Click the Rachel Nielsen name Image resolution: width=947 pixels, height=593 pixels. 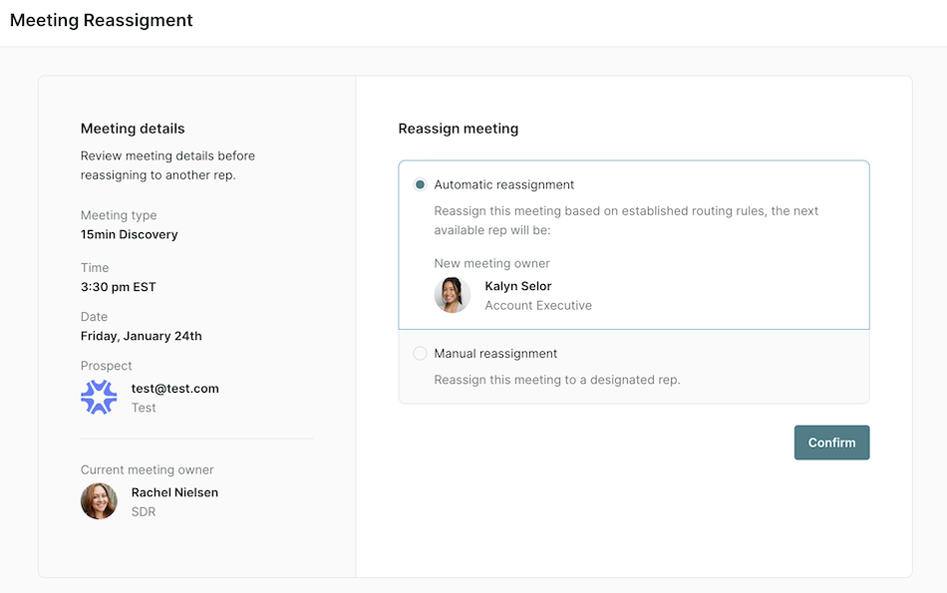(175, 492)
